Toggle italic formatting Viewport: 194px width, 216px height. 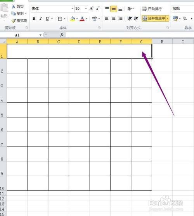point(41,19)
